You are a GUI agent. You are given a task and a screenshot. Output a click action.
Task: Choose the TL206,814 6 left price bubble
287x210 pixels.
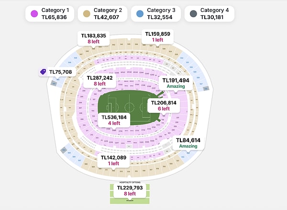(x=164, y=105)
